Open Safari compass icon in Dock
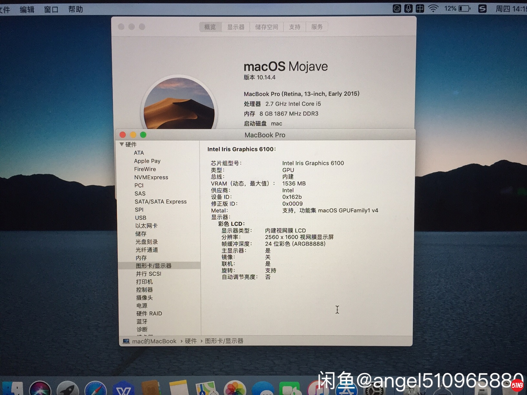The height and width of the screenshot is (395, 527). [96, 389]
